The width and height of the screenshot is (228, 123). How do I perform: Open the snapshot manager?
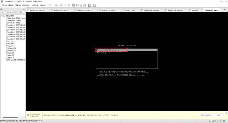pos(69,5)
